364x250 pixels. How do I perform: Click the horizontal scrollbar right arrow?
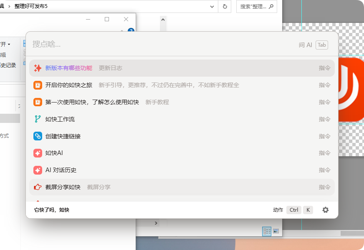156,223
